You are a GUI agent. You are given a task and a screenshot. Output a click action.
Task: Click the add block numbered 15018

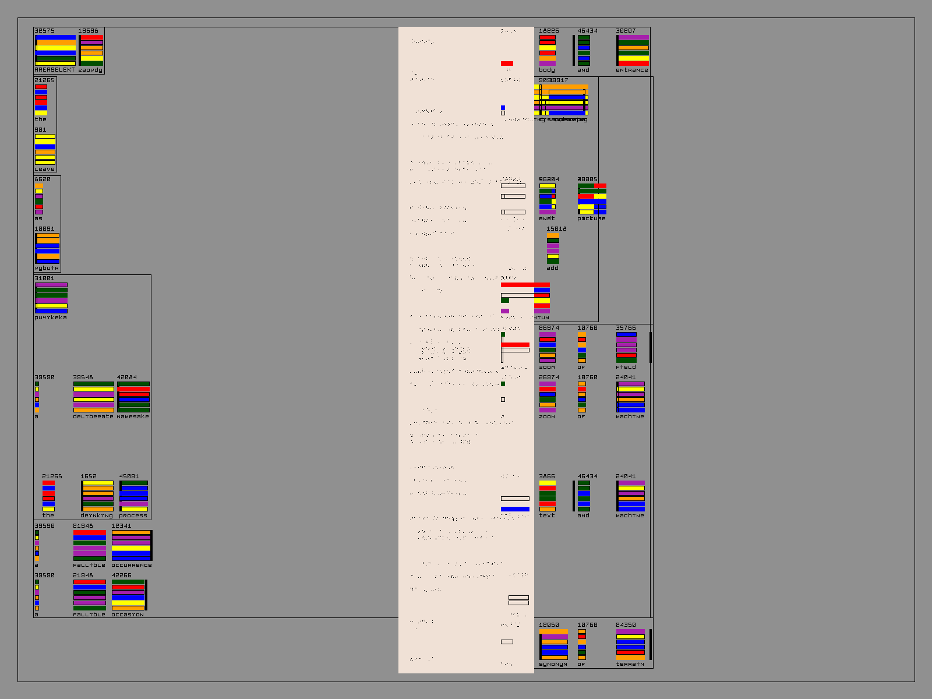pyautogui.click(x=553, y=249)
